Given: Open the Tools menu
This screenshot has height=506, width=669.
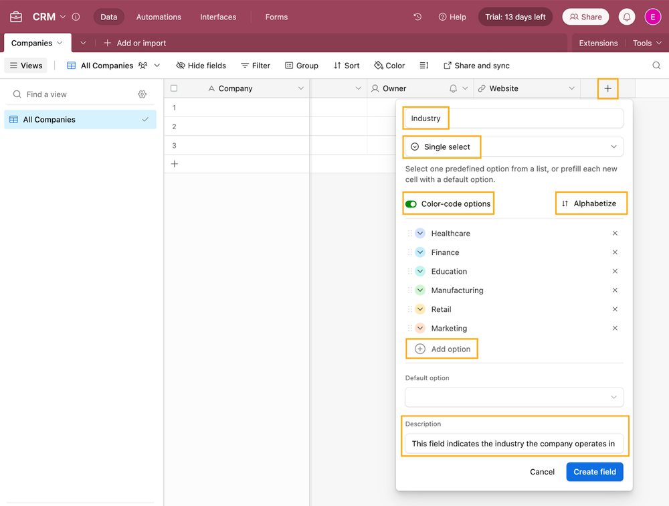Looking at the screenshot, I should 642,42.
